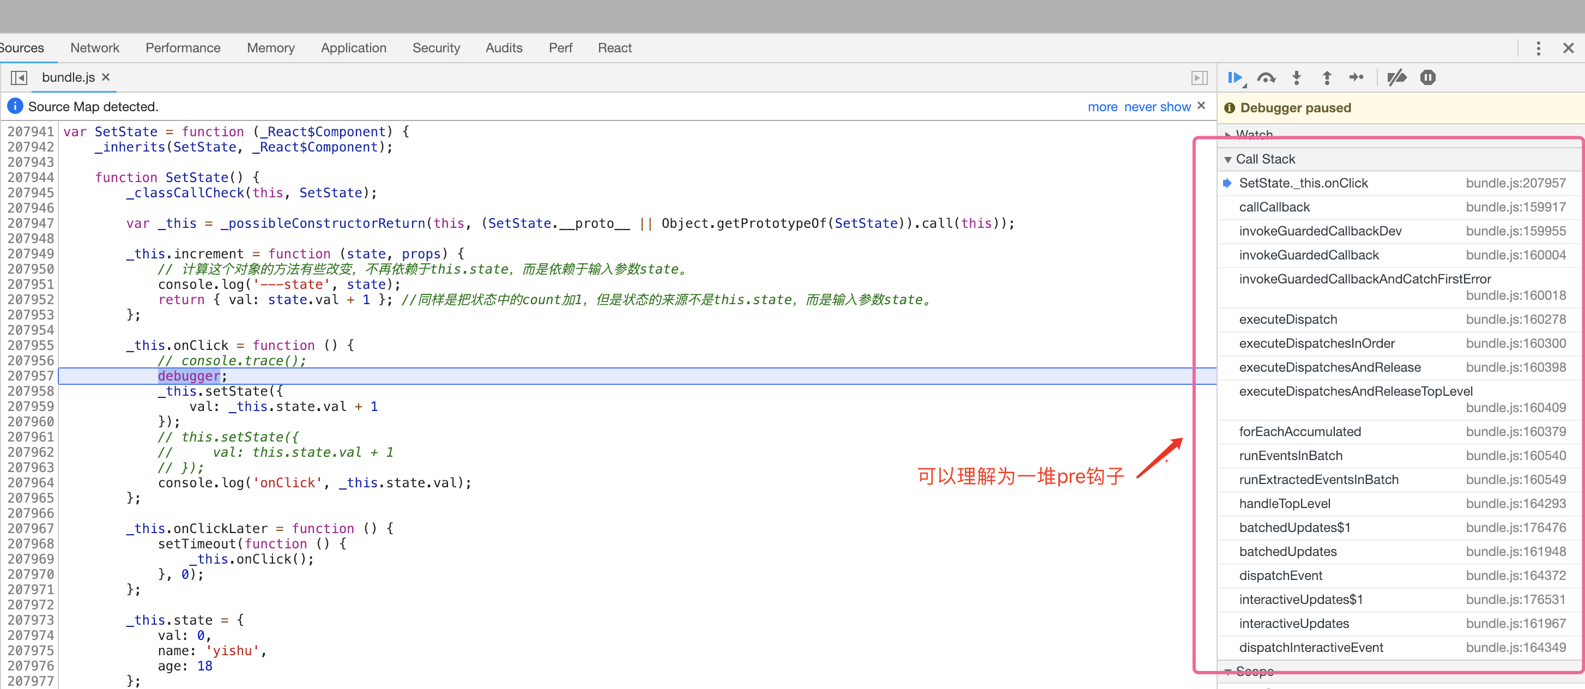
Task: Open the Perf tab
Action: pos(560,48)
